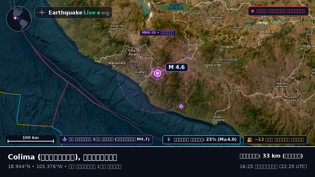Click the M 4.6 magnitude label
The image size is (315, 177).
[x=177, y=67]
